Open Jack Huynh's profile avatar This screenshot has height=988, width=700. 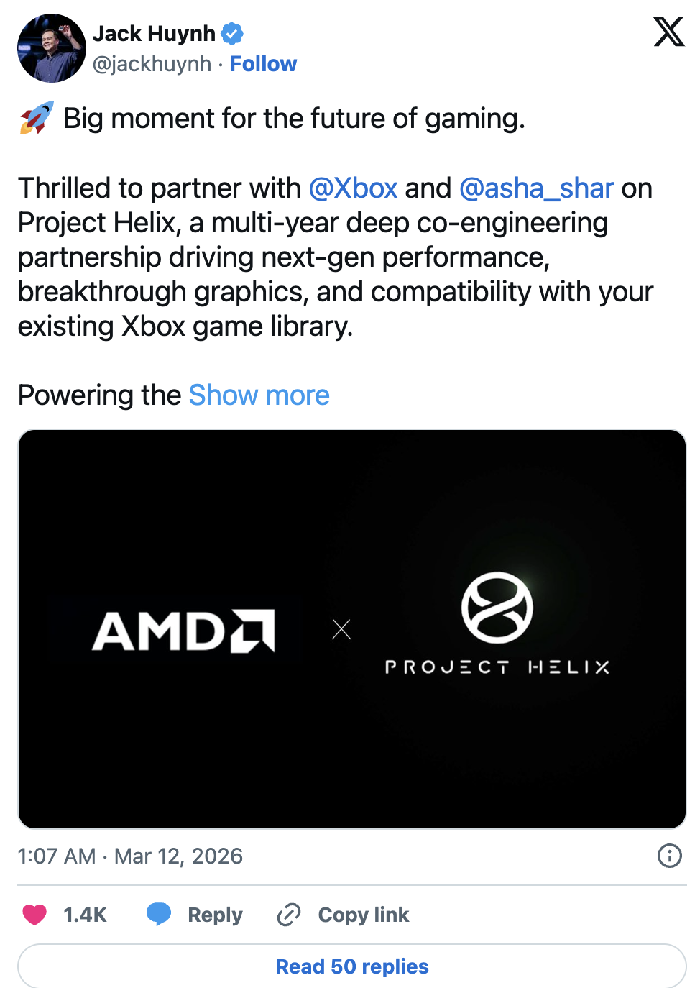tap(51, 48)
